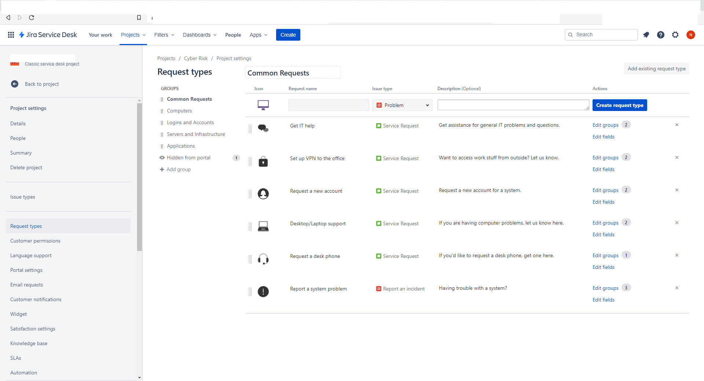Image resolution: width=704 pixels, height=381 pixels.
Task: Open the Problem issue type dropdown
Action: click(402, 105)
